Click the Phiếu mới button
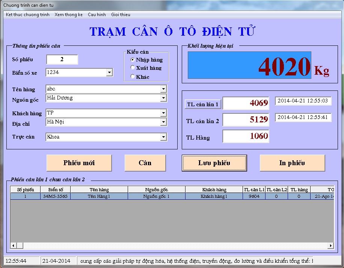Viewport: 344px width, 268px height. (x=79, y=163)
